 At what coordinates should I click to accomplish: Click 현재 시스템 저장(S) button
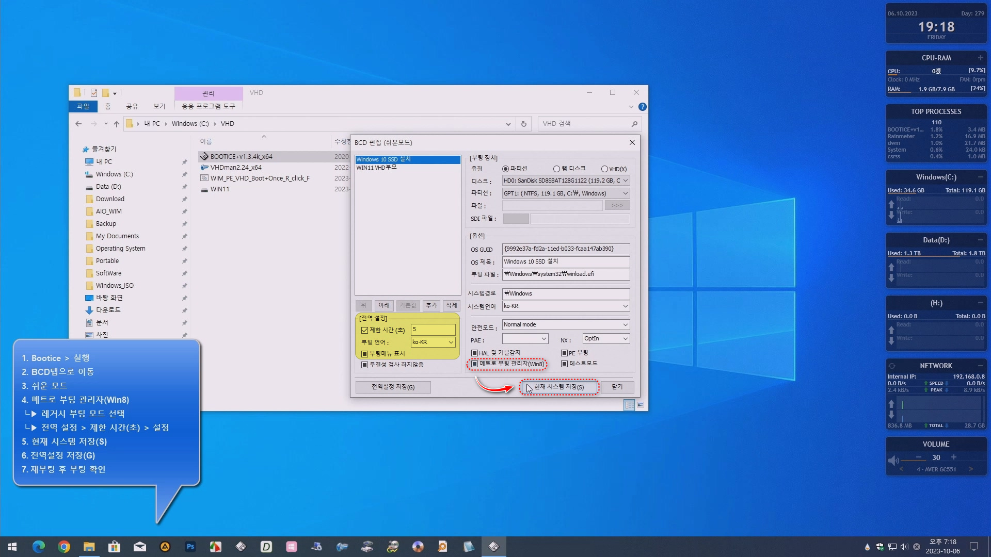point(559,387)
